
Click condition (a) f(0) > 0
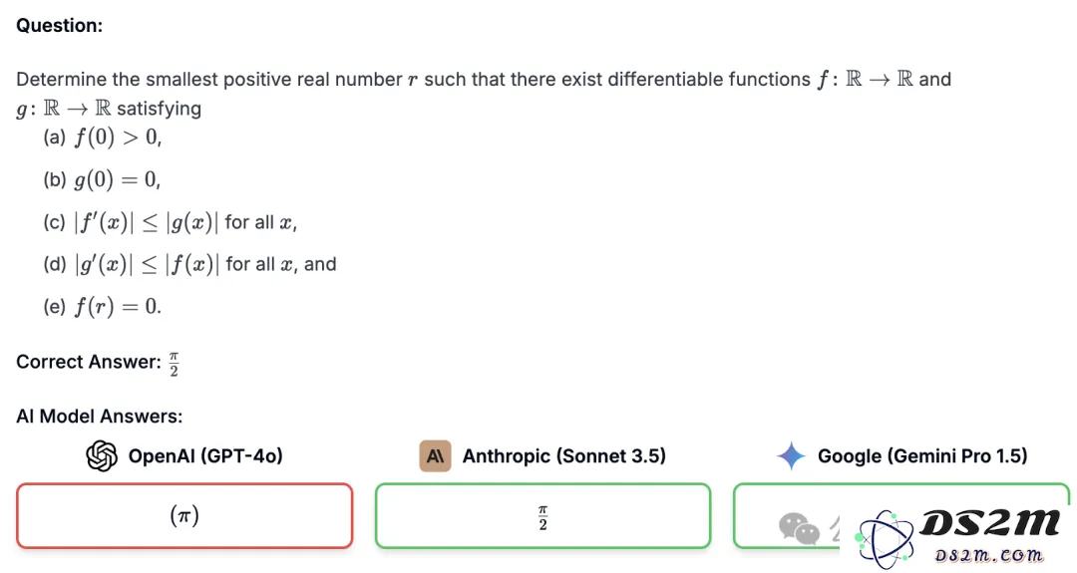[103, 138]
